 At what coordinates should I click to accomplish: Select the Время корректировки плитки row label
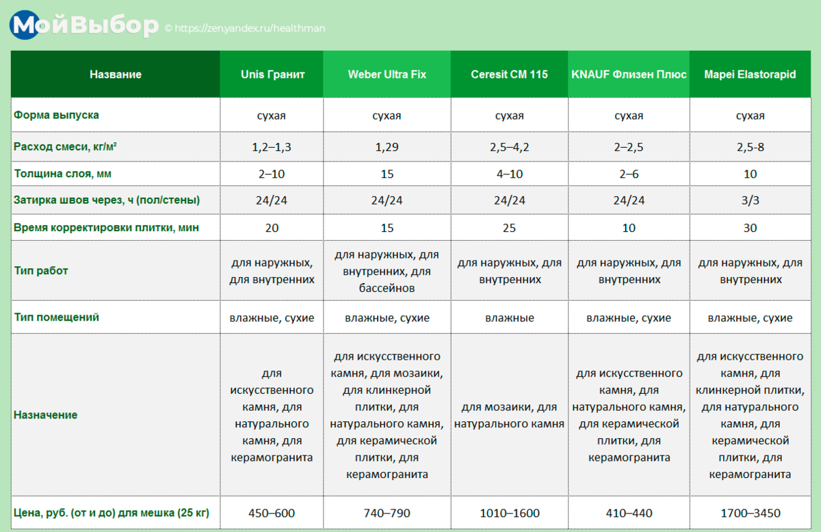106,228
